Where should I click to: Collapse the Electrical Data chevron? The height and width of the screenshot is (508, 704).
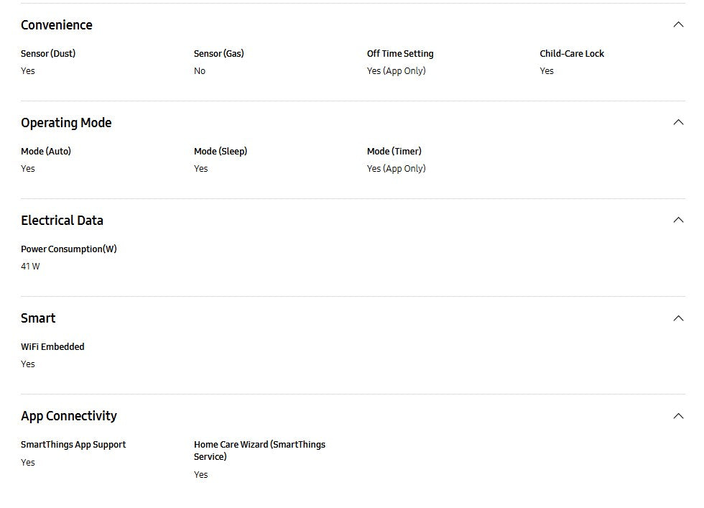(x=678, y=221)
